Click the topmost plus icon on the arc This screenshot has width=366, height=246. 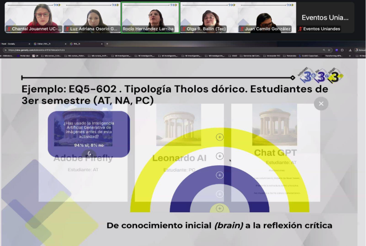[x=220, y=137]
